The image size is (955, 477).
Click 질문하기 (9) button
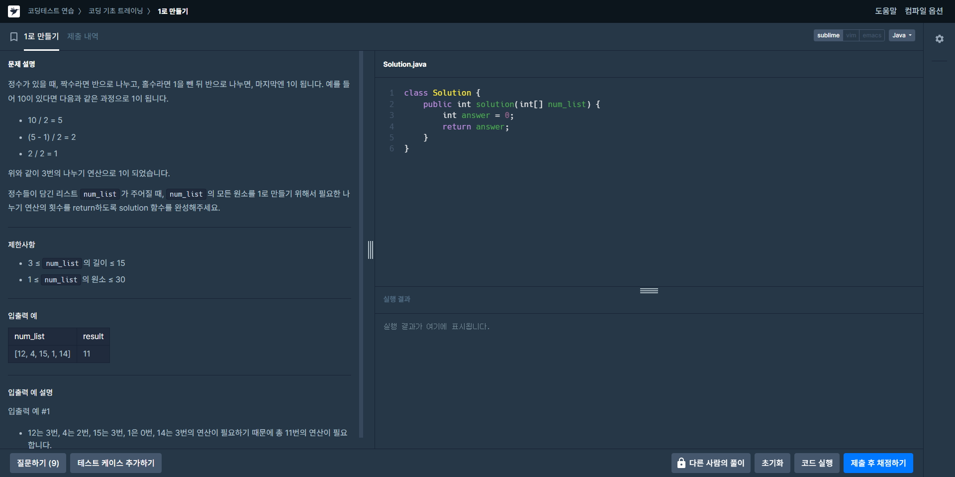pos(38,463)
